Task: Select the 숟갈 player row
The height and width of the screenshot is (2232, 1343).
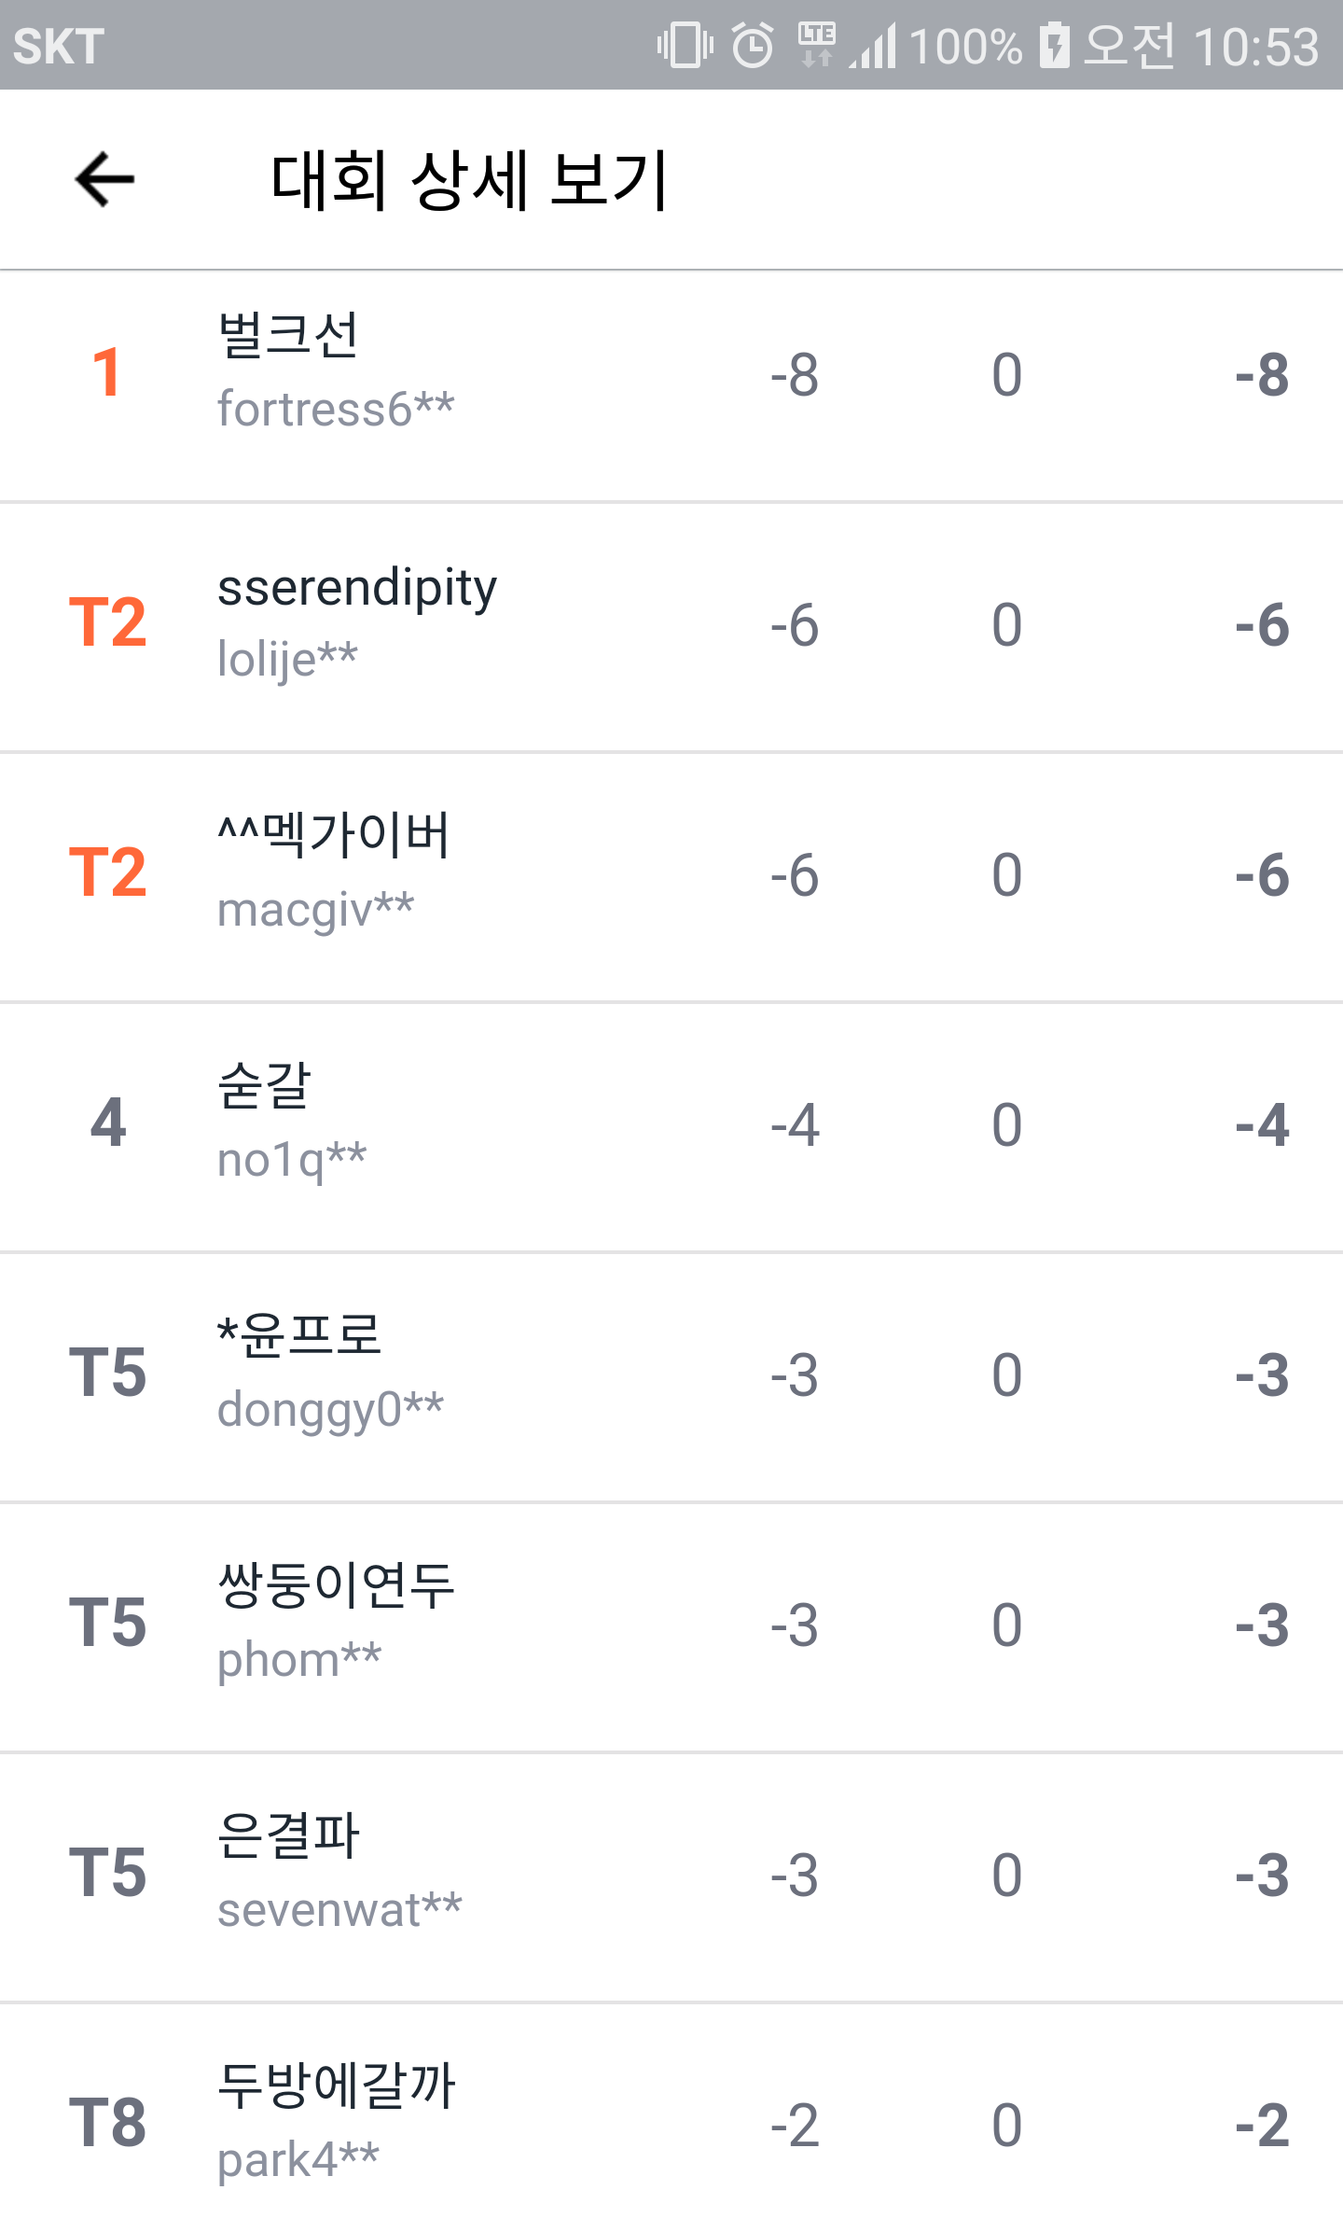Action: [671, 1125]
